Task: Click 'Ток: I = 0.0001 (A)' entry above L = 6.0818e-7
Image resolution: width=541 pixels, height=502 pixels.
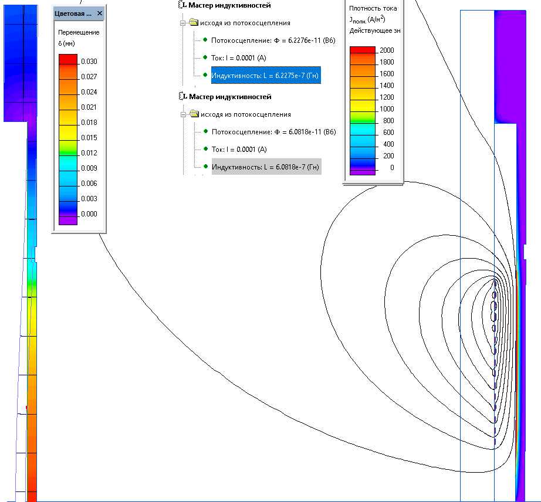Action: (x=239, y=150)
